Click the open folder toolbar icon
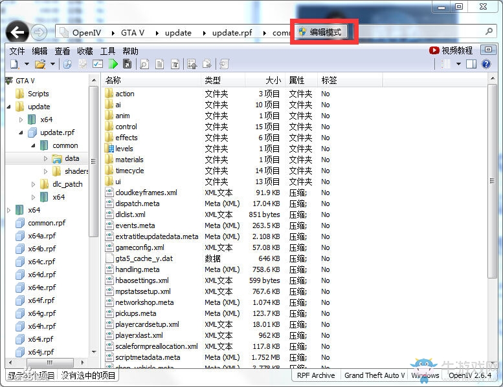The width and height of the screenshot is (503, 387). 39,64
